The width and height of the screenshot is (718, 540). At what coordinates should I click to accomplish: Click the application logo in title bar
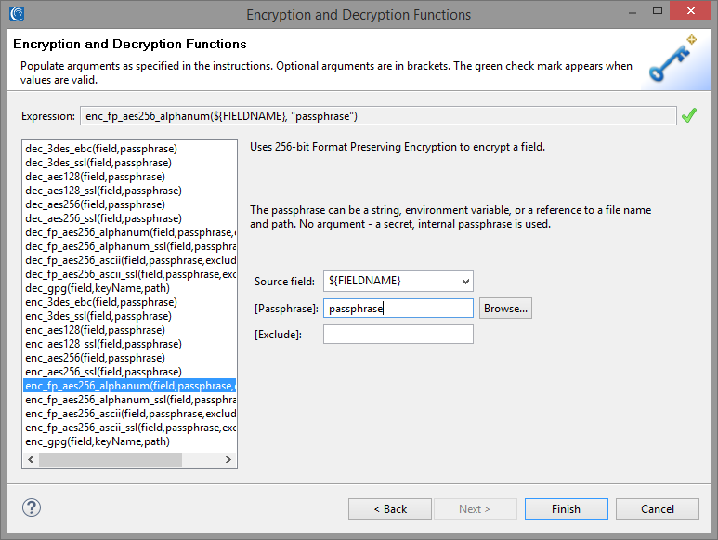coord(17,14)
